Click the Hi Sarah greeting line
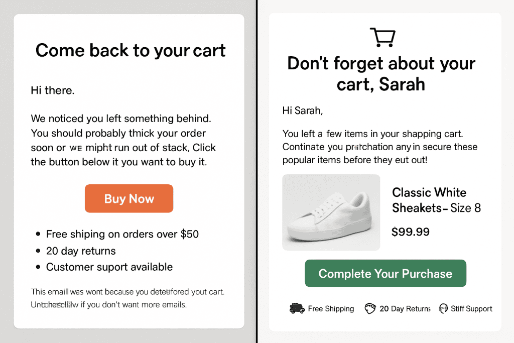514x343 pixels. coord(303,111)
